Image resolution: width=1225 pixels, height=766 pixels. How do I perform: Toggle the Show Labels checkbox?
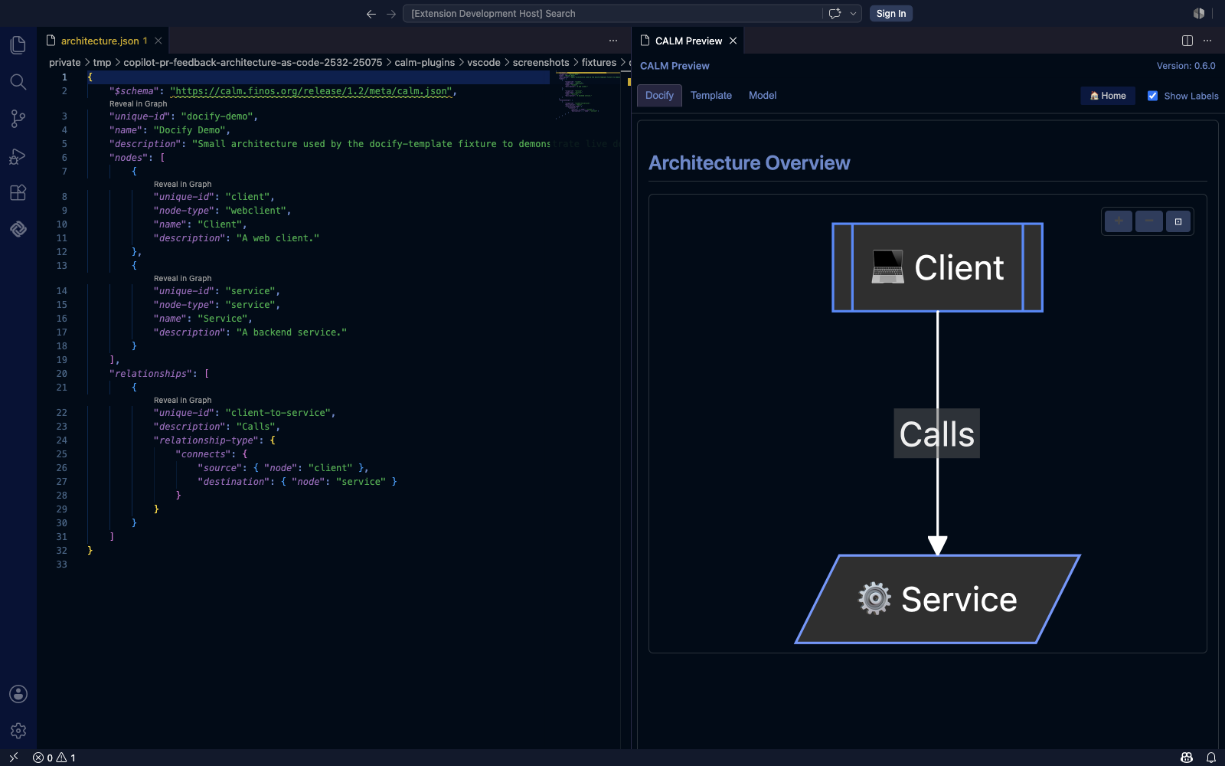pyautogui.click(x=1152, y=96)
